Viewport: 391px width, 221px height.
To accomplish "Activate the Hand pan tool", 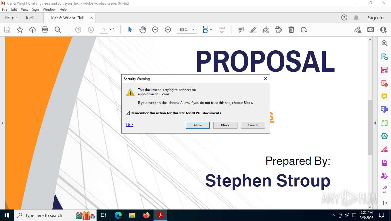I will 143,30.
